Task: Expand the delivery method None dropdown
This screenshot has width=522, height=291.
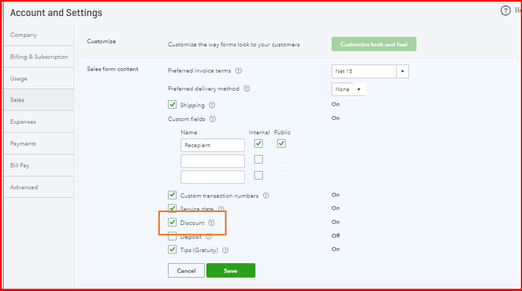Action: click(x=349, y=89)
